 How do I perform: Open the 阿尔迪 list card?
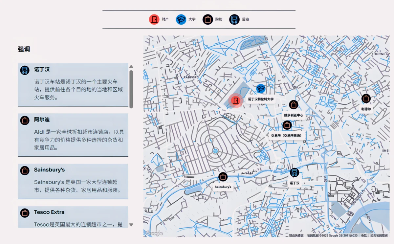pyautogui.click(x=73, y=135)
